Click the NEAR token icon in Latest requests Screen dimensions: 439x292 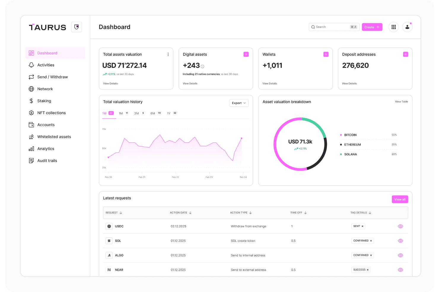click(109, 270)
